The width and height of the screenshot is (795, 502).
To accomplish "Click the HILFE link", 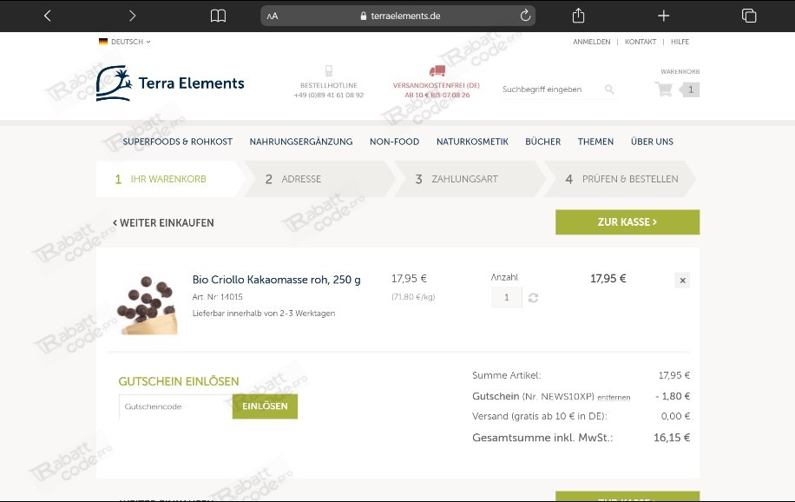I will tap(680, 42).
